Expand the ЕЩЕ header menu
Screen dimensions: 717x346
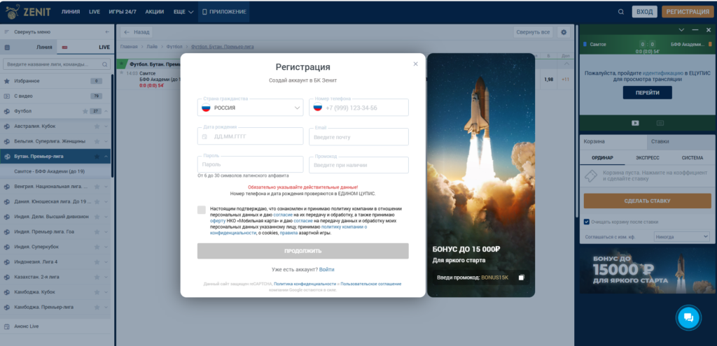[x=183, y=12]
